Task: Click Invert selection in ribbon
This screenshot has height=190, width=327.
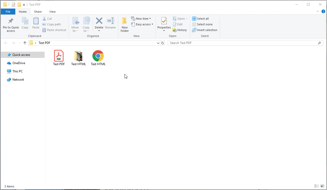Action: 205,30
